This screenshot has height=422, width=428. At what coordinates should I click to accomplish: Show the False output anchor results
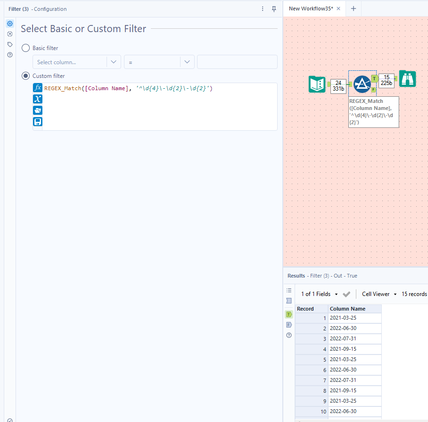pyautogui.click(x=289, y=325)
